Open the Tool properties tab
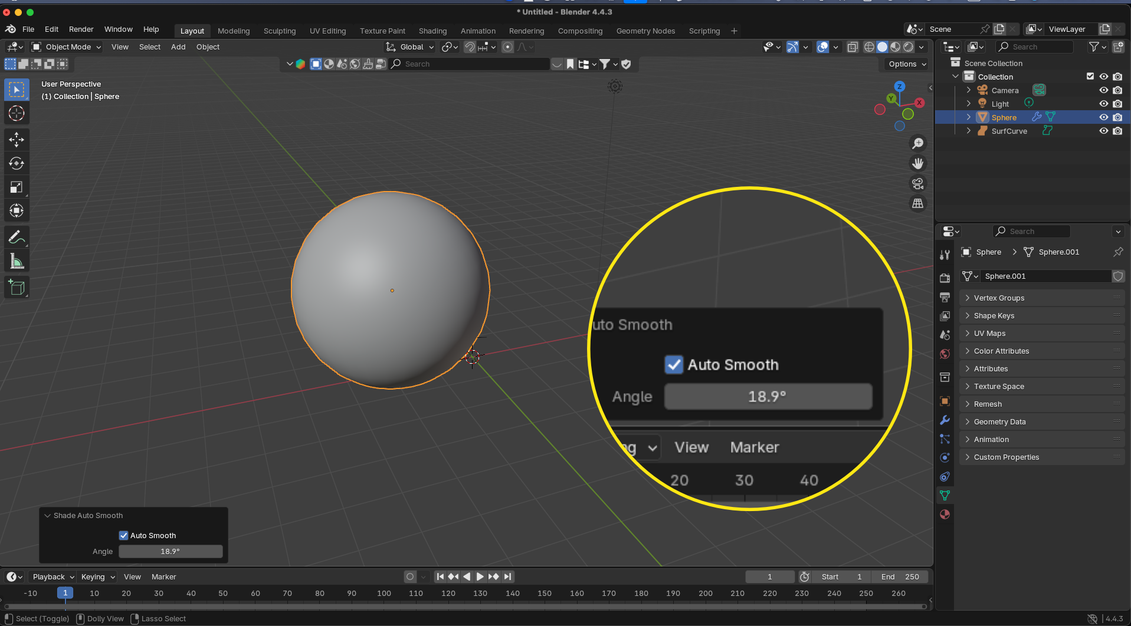 coord(945,255)
